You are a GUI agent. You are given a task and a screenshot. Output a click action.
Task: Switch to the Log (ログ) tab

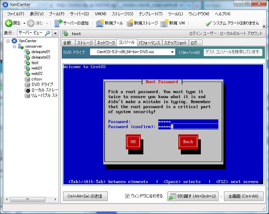(195, 43)
